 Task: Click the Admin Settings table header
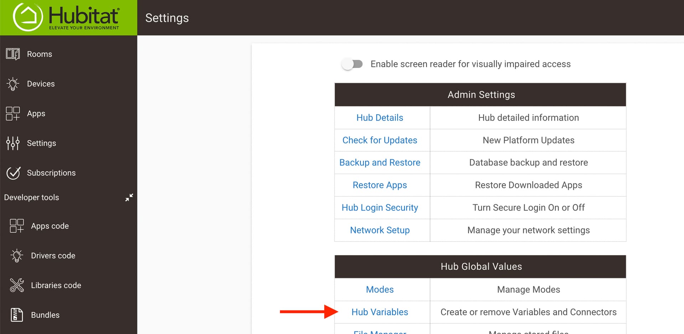coord(480,95)
